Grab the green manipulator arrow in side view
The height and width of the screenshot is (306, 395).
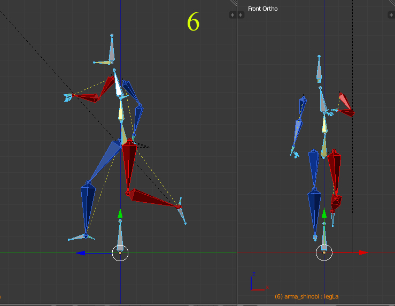(x=120, y=213)
